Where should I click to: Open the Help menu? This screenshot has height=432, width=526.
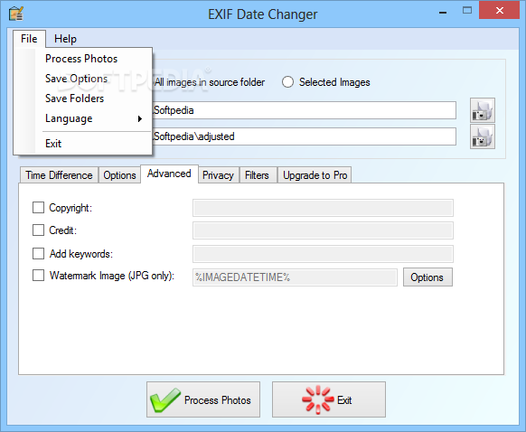pos(65,39)
